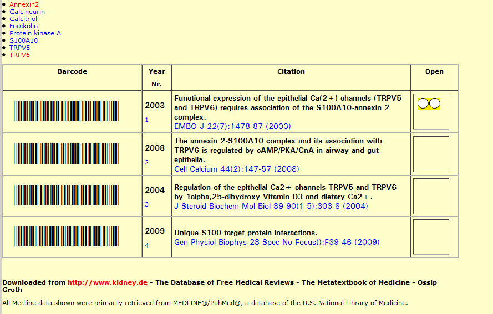The height and width of the screenshot is (314, 493).
Task: Click the Open column header
Action: click(x=434, y=71)
